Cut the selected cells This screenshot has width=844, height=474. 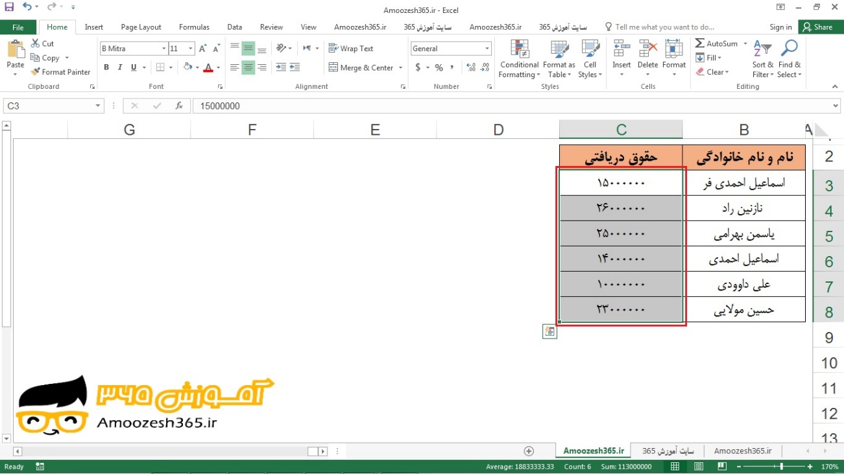(x=42, y=43)
